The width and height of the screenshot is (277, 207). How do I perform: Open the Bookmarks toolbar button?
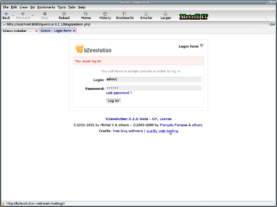[x=125, y=16]
